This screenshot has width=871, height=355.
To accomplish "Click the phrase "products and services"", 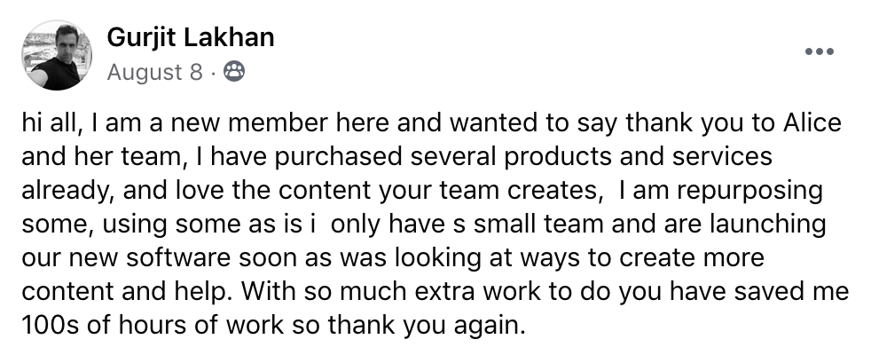I will (x=638, y=157).
